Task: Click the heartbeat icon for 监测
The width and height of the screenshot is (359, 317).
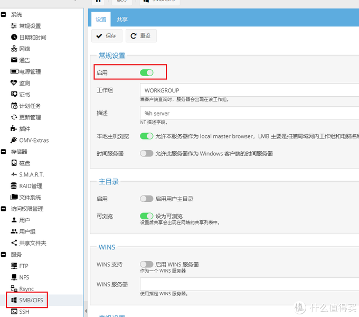Action: tap(14, 83)
